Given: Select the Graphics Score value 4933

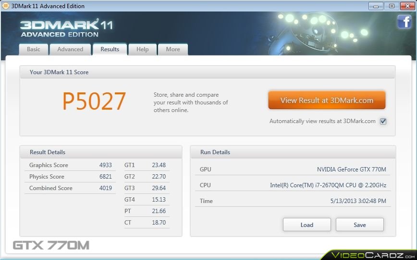Looking at the screenshot, I should (105, 165).
